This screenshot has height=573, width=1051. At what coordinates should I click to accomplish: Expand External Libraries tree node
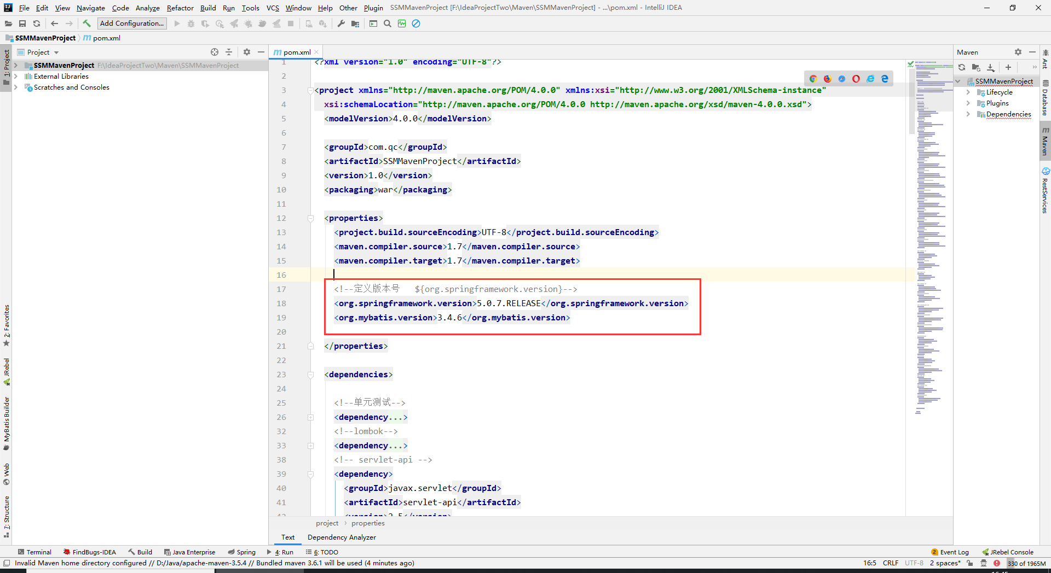coord(16,77)
